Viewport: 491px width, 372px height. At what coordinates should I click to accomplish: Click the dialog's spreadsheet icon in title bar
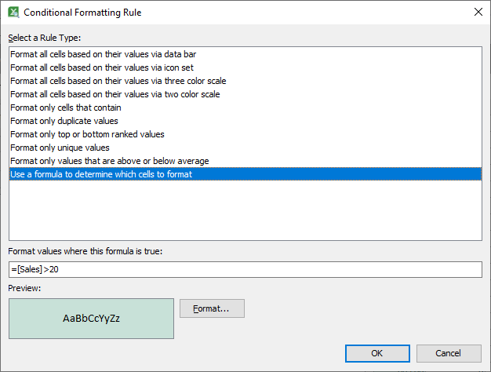[x=13, y=13]
